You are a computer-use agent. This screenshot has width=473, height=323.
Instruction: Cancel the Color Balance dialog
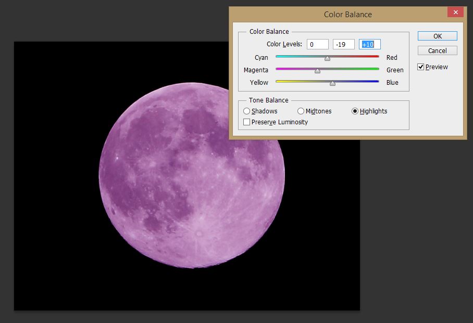437,50
